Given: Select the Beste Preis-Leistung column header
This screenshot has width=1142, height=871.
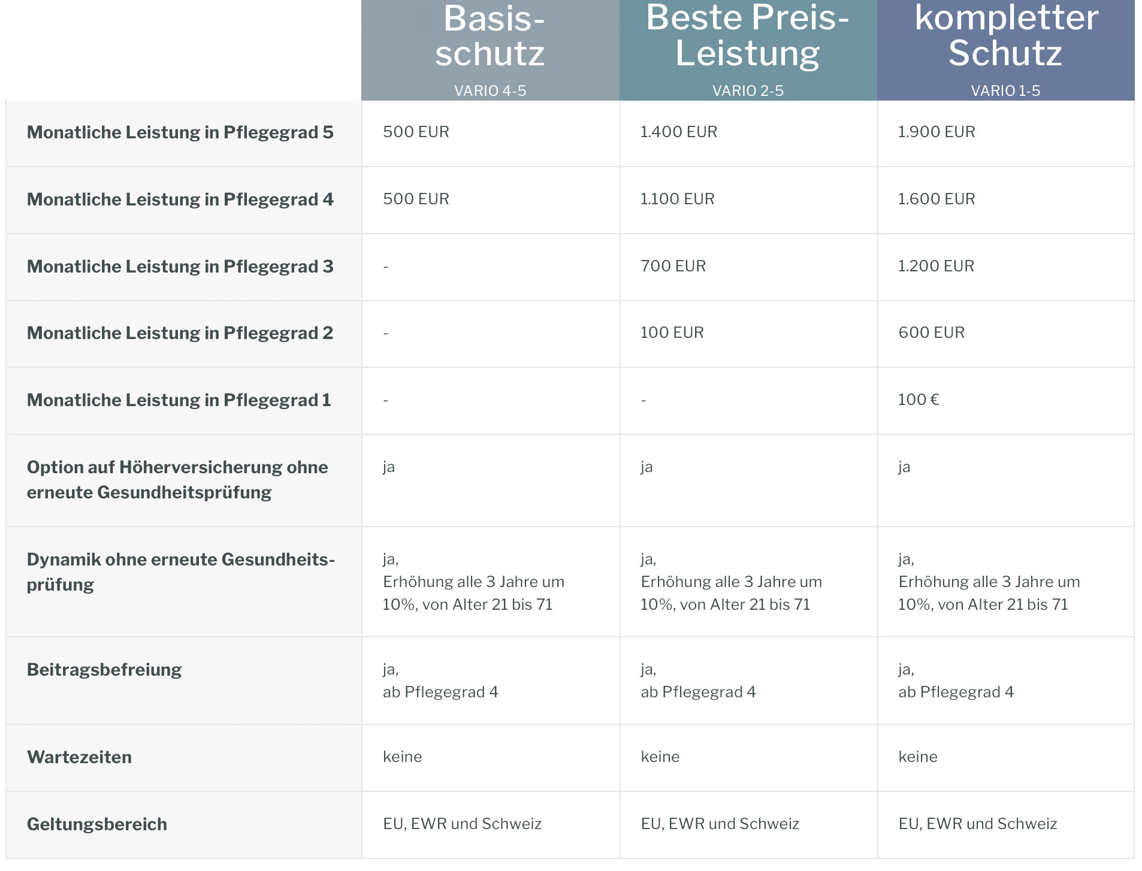Looking at the screenshot, I should [x=747, y=35].
